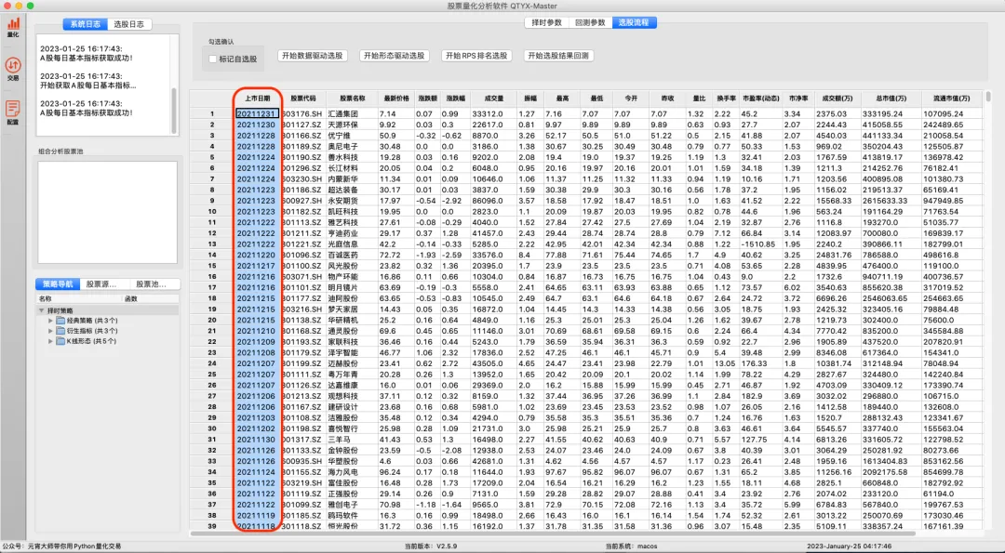Click the 换手率 column header
The width and height of the screenshot is (1005, 553).
[726, 99]
